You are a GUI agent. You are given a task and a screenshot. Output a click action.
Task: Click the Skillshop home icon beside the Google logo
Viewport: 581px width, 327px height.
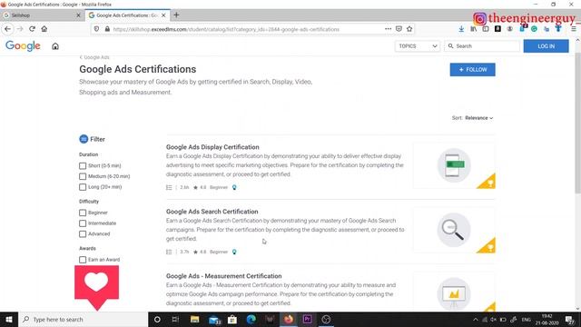click(x=55, y=46)
